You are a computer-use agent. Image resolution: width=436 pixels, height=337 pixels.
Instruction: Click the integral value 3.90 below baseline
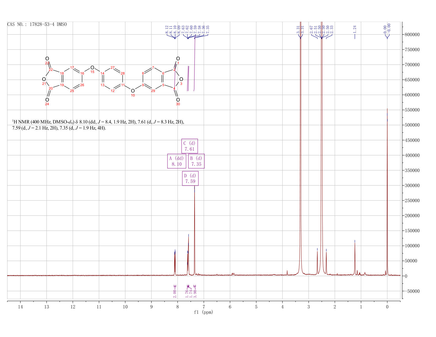195,294
